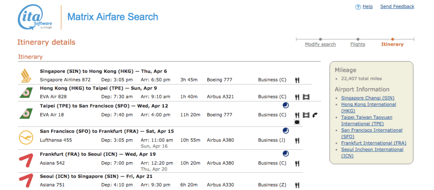Screen dimensions: 434x190
Task: Click the in-flight video icon for EVA Air 828
Action: 306,97
